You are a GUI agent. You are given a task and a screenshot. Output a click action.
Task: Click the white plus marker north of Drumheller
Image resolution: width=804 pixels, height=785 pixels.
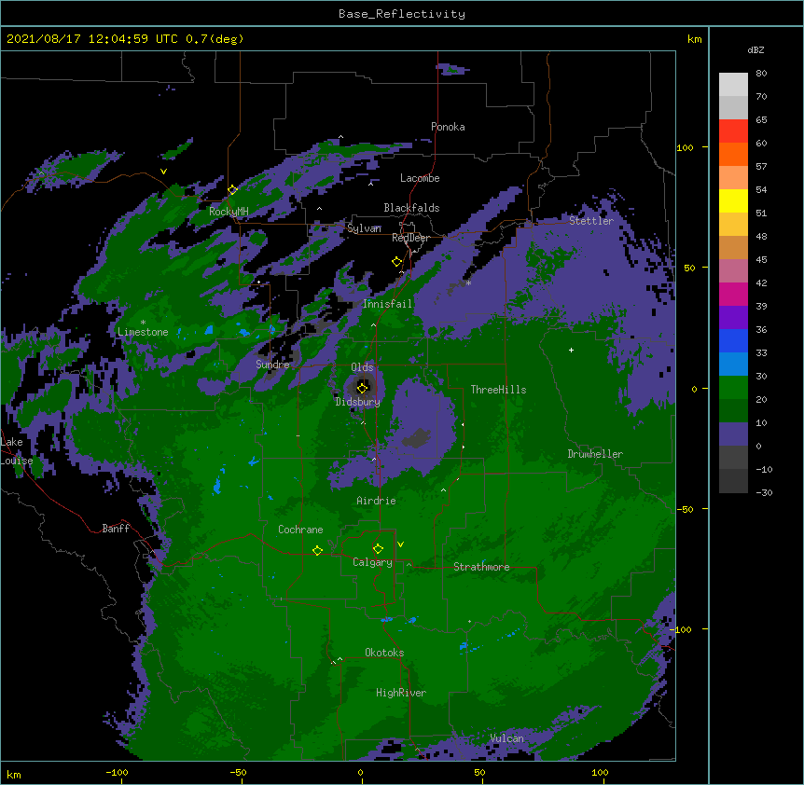tap(571, 350)
